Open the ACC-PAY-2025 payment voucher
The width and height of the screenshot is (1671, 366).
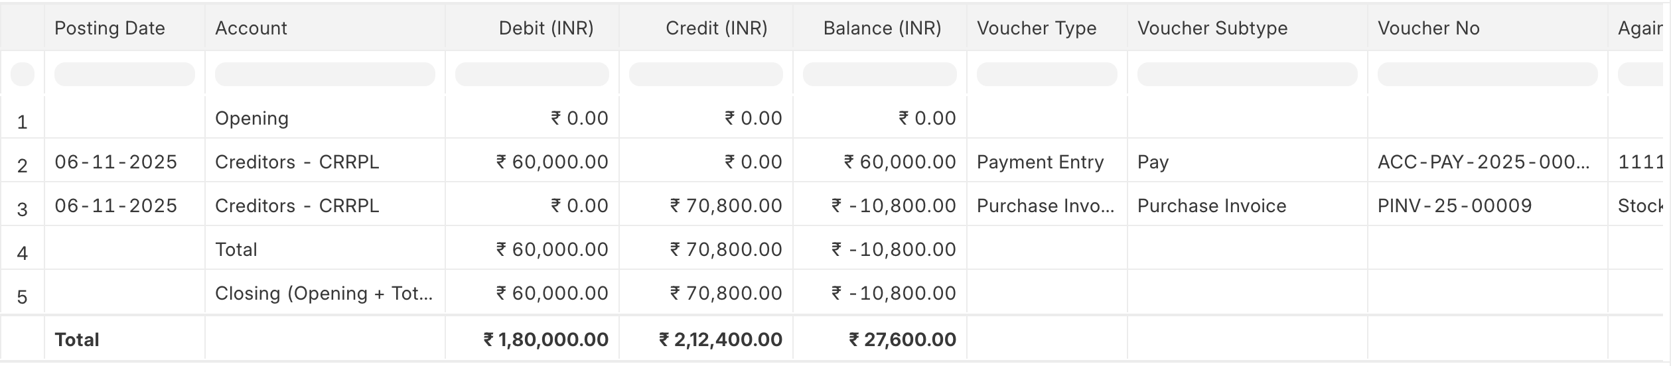(1483, 162)
